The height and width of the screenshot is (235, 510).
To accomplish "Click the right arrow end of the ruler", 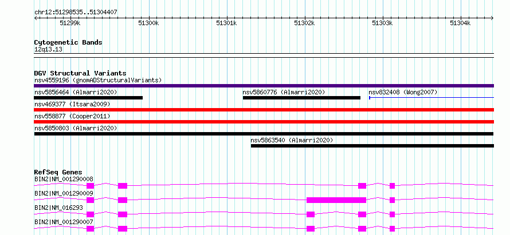I will click(x=492, y=18).
